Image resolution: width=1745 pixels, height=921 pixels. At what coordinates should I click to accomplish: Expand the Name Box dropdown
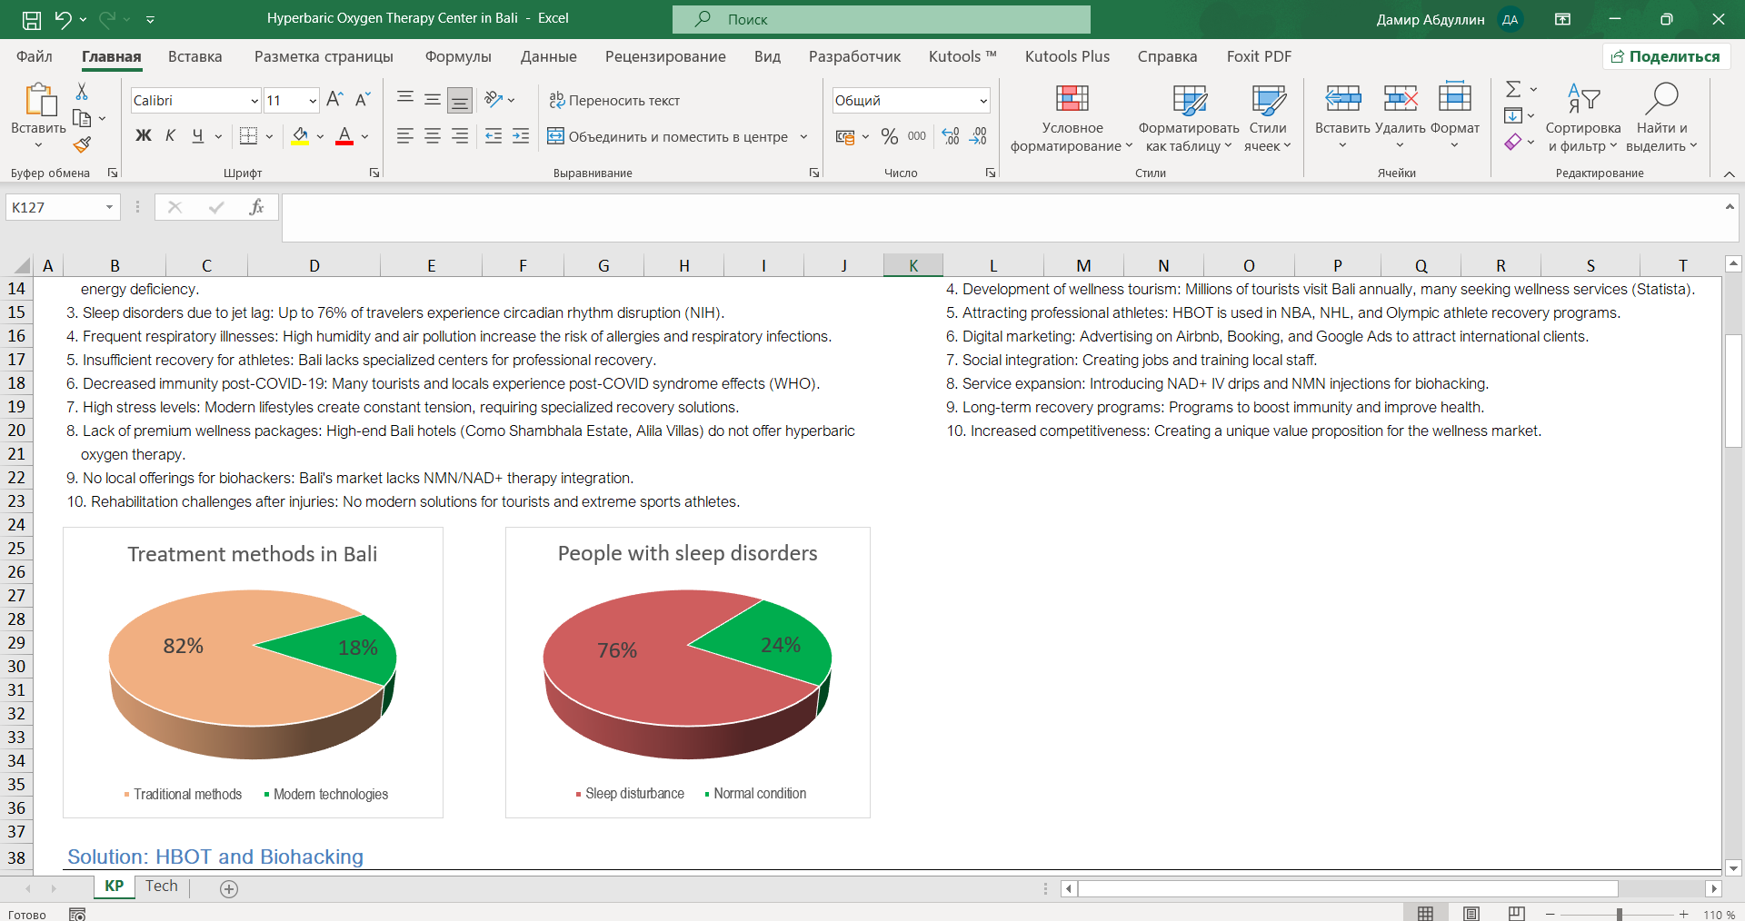coord(109,207)
